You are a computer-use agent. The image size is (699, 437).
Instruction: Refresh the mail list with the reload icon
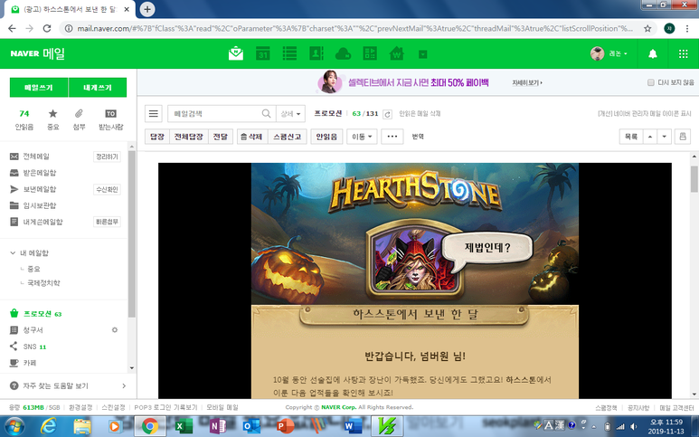click(x=387, y=114)
